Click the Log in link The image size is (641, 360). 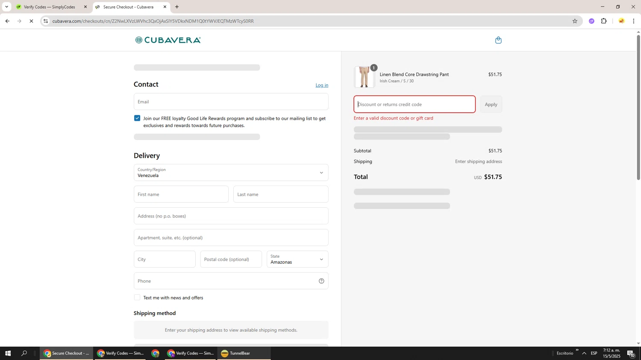pyautogui.click(x=322, y=85)
